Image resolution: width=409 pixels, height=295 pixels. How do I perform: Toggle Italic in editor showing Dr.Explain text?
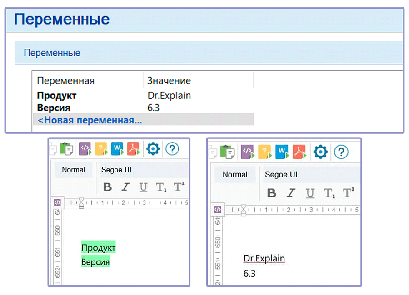291,193
